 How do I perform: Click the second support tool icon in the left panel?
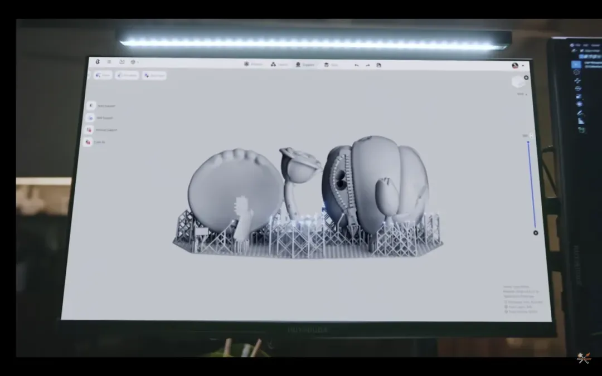click(90, 118)
